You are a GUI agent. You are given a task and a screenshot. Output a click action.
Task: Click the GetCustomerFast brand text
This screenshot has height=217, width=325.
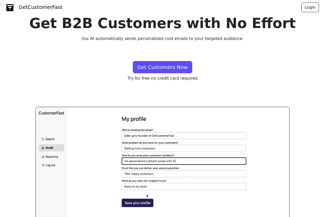click(x=40, y=7)
